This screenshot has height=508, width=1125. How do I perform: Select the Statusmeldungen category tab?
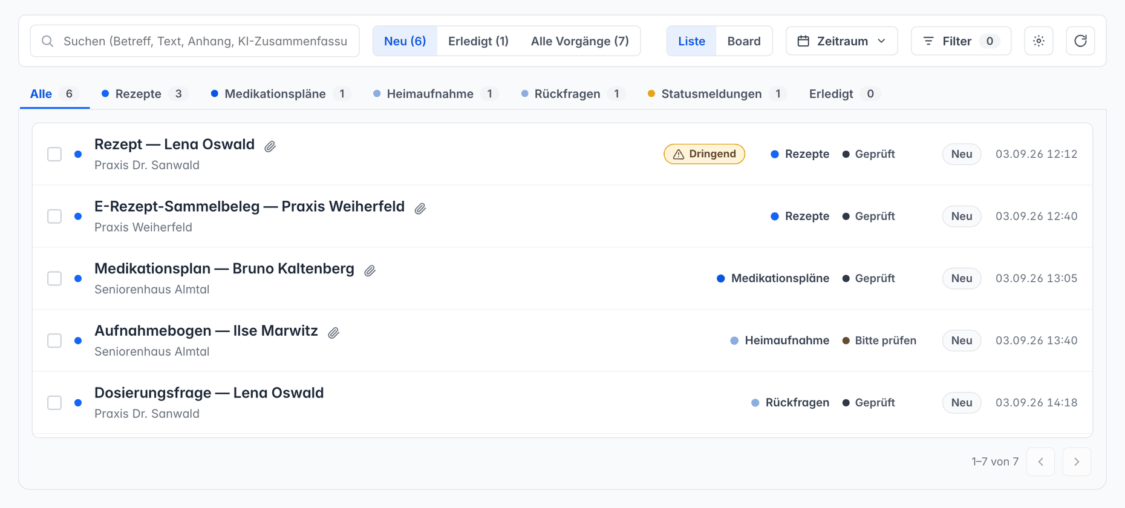click(717, 94)
